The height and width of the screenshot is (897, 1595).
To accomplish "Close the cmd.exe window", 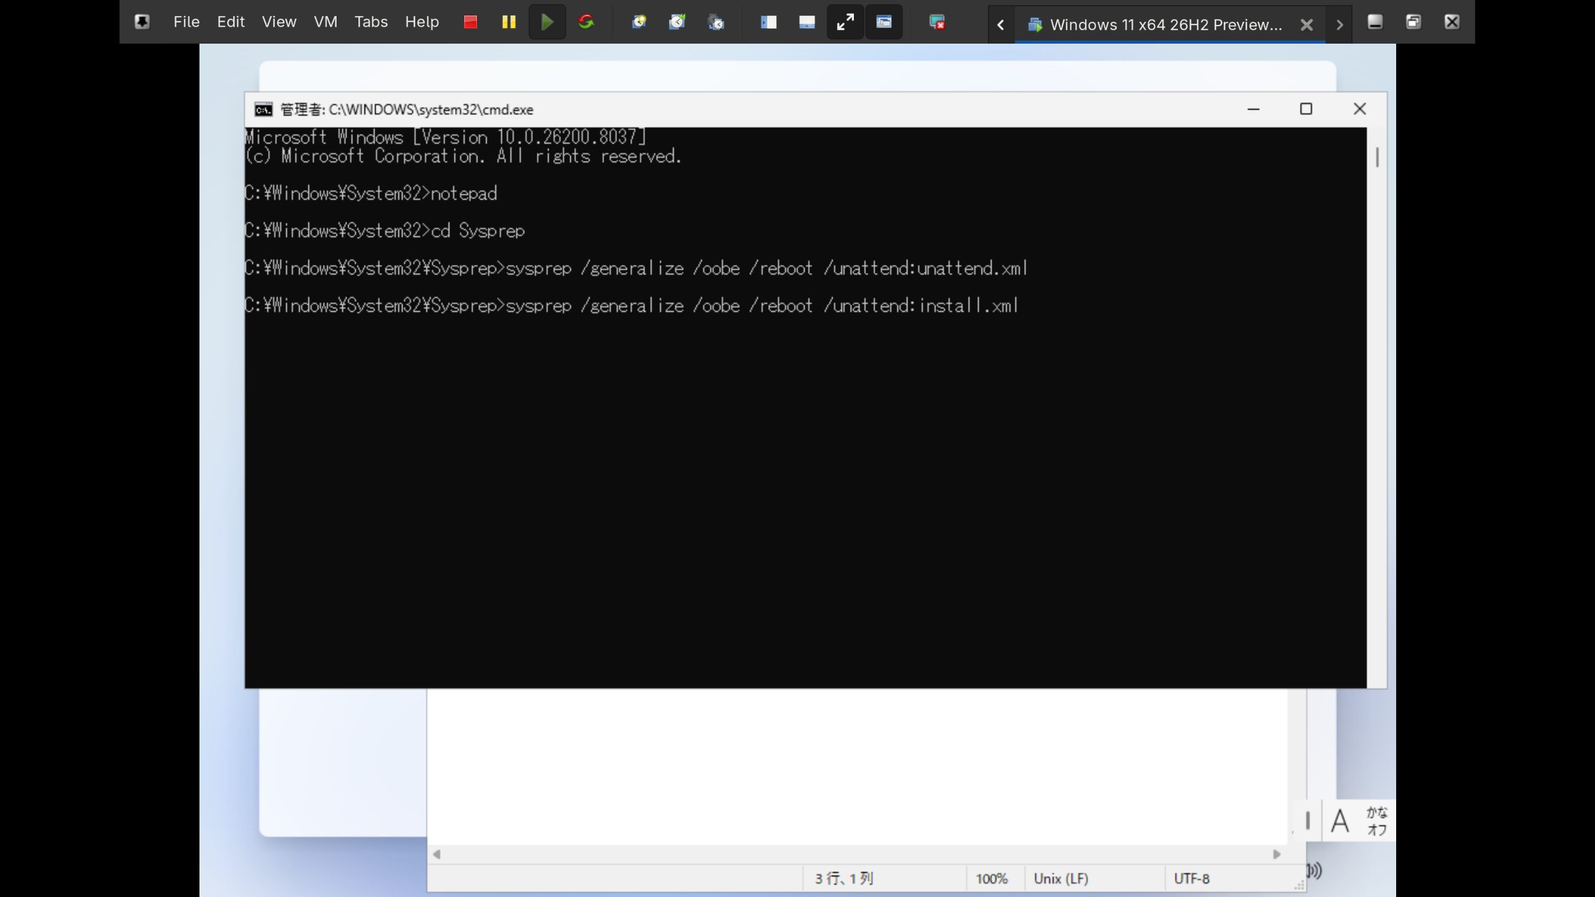I will (1360, 109).
